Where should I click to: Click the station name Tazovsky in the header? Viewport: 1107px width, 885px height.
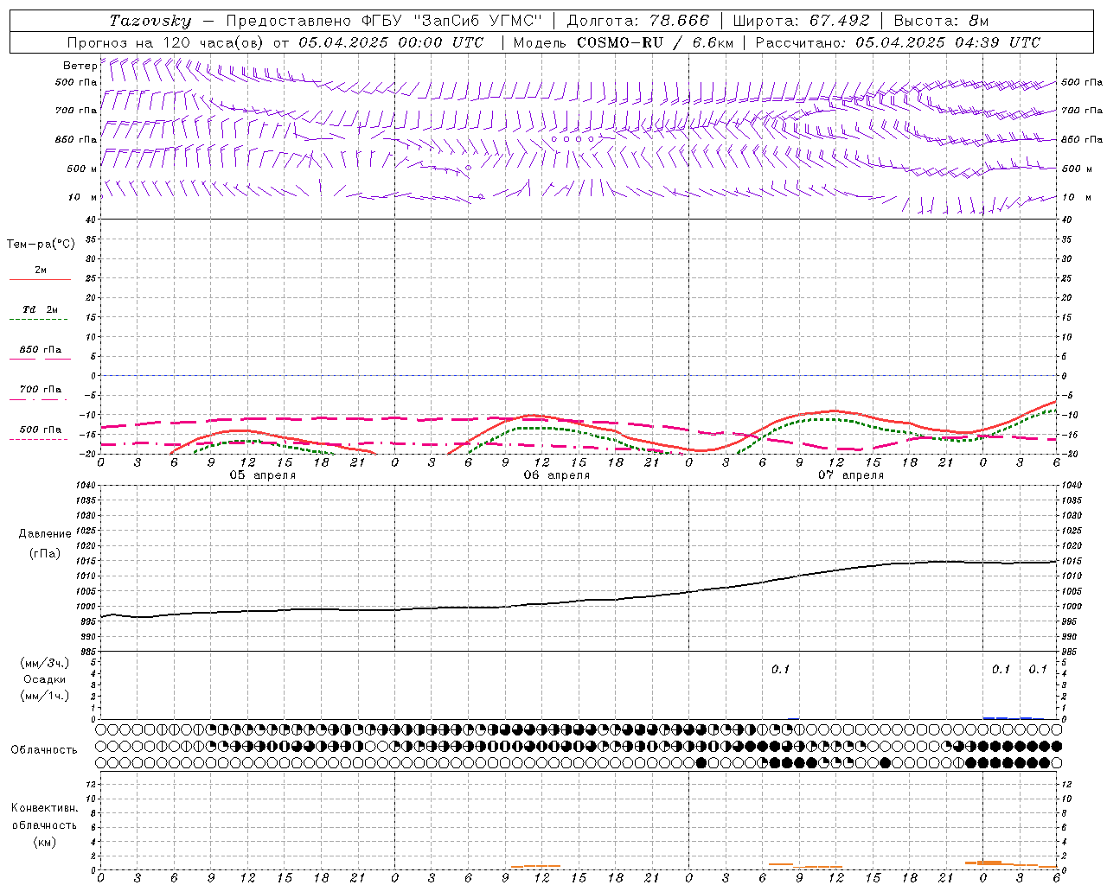click(x=150, y=21)
